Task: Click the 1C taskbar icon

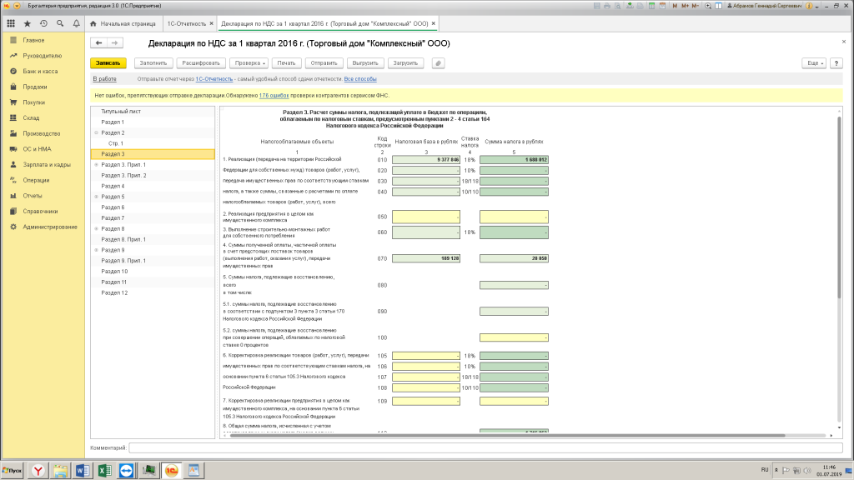Action: (172, 470)
